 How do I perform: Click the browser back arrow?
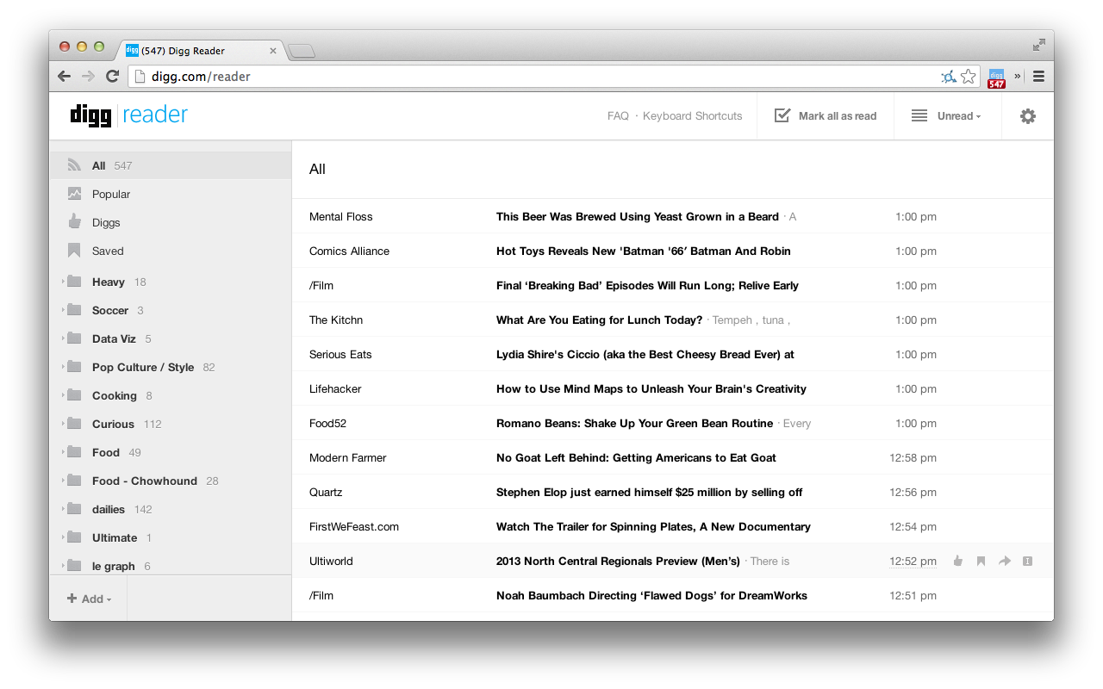[x=64, y=76]
